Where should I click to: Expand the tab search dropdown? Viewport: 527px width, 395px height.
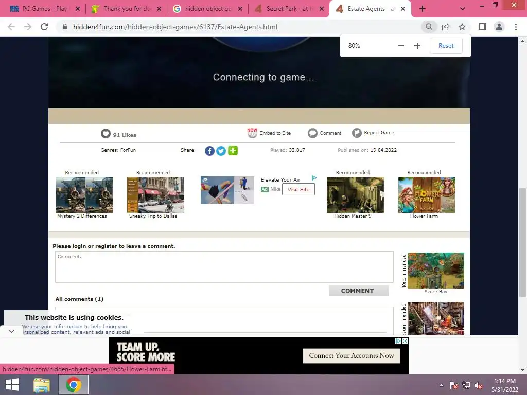click(x=463, y=9)
